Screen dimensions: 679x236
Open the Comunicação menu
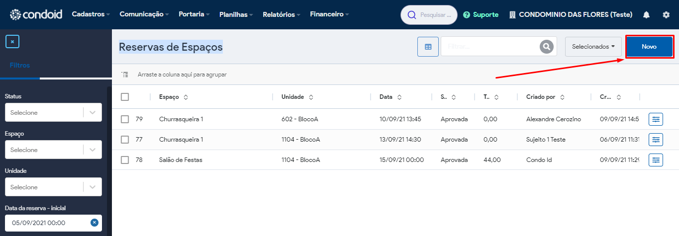[144, 14]
